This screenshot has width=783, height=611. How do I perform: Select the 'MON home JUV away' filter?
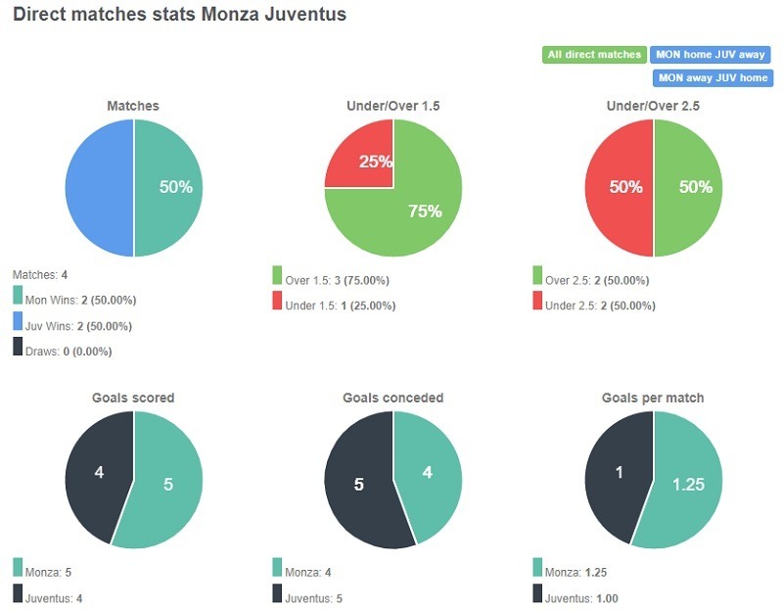pos(709,55)
